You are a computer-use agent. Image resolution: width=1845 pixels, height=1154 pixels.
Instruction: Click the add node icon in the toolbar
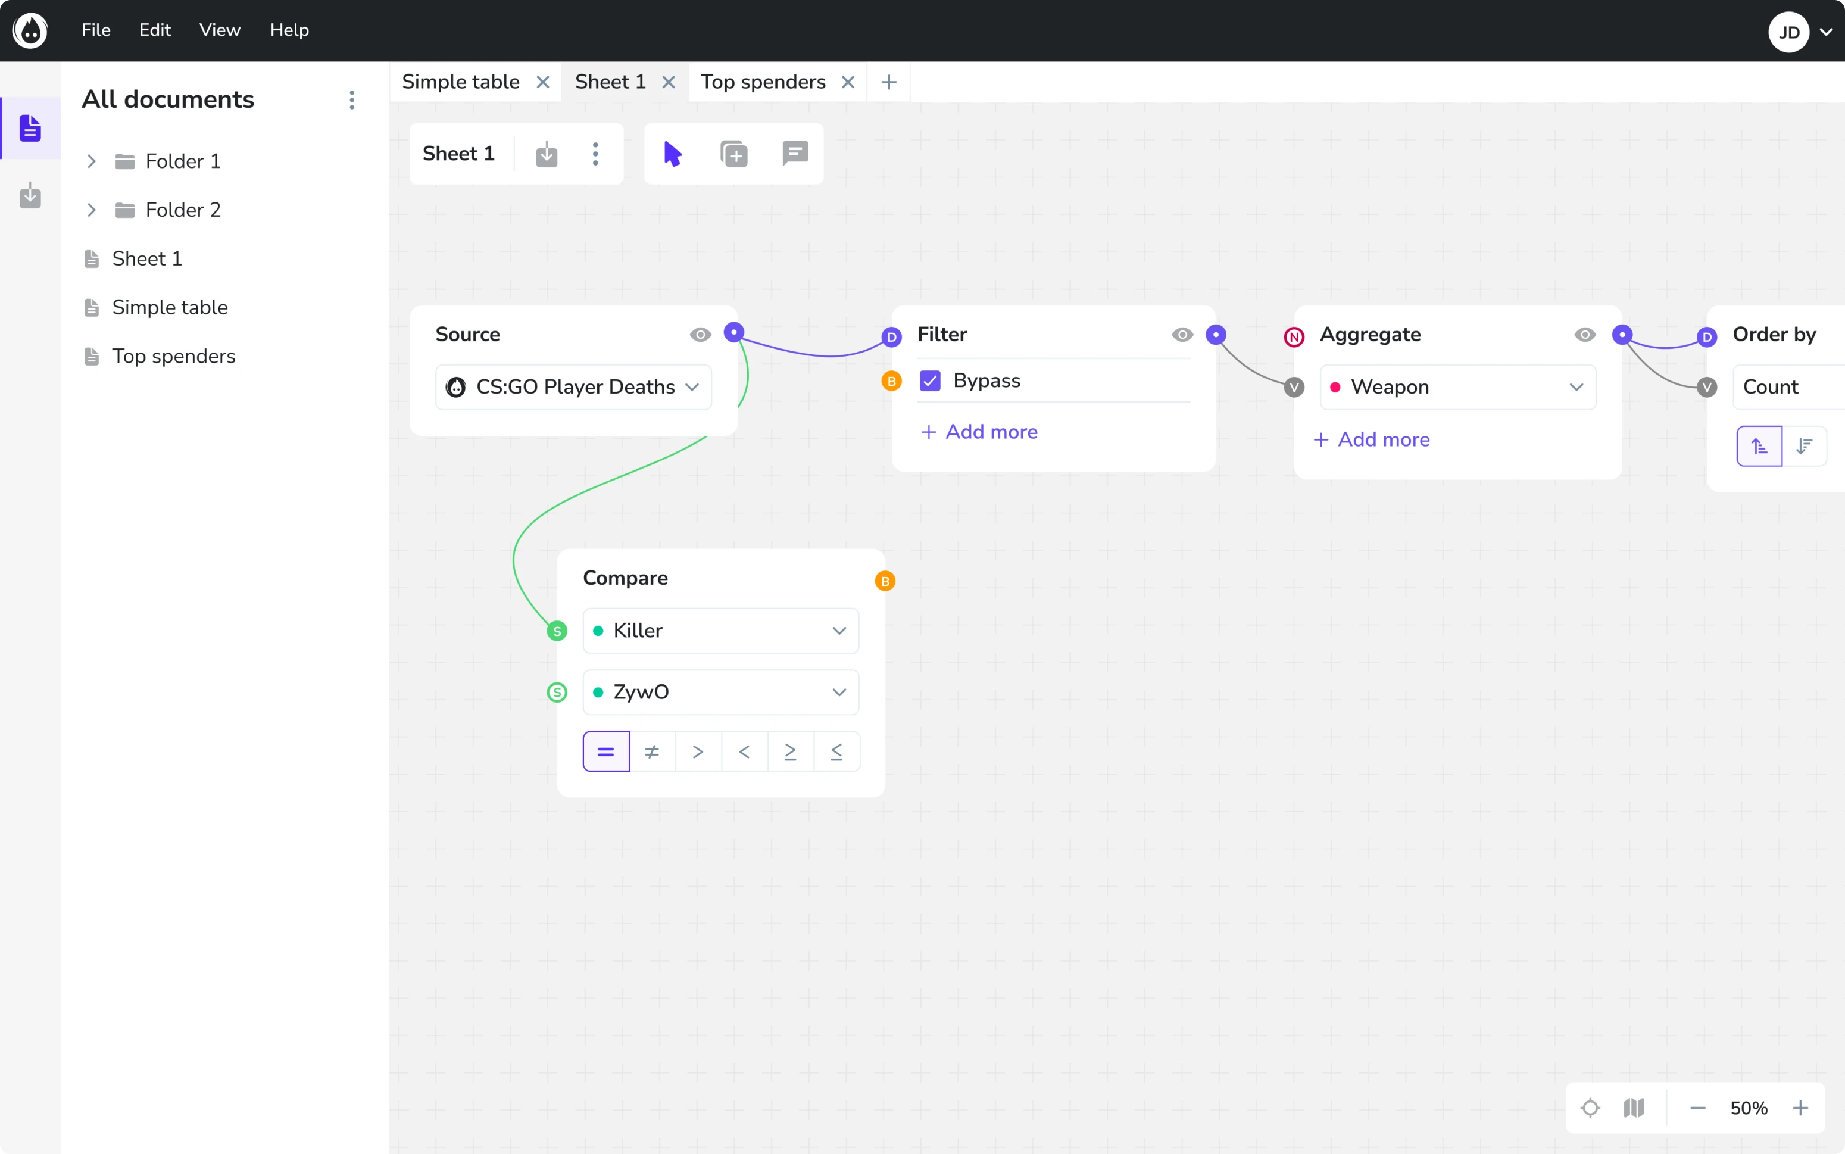click(x=734, y=154)
